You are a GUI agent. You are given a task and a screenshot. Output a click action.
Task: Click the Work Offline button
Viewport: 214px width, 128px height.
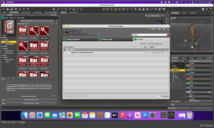tap(54, 15)
